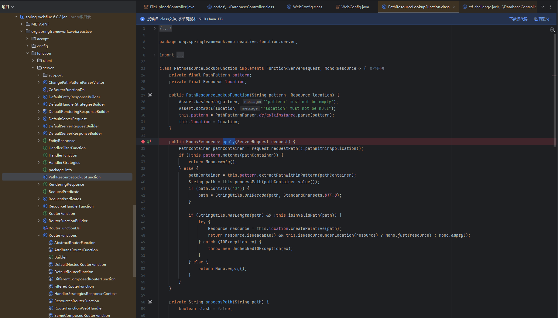Viewport: 558px width, 318px height.
Task: Click the @ gutter icon beside the constructor
Action: coord(150,95)
